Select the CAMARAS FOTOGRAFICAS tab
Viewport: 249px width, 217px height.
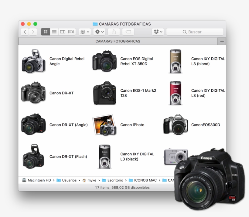click(x=118, y=41)
